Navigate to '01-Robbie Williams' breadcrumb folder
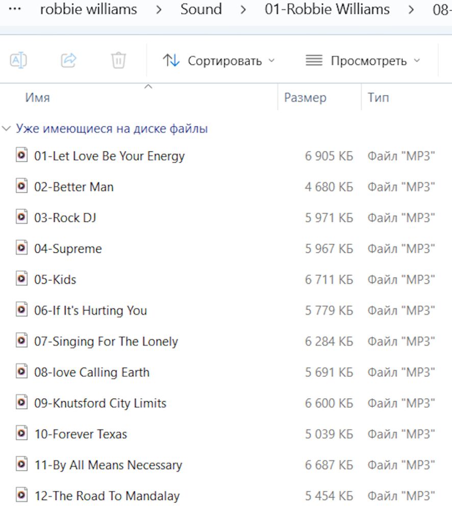This screenshot has height=522, width=452. pyautogui.click(x=327, y=9)
